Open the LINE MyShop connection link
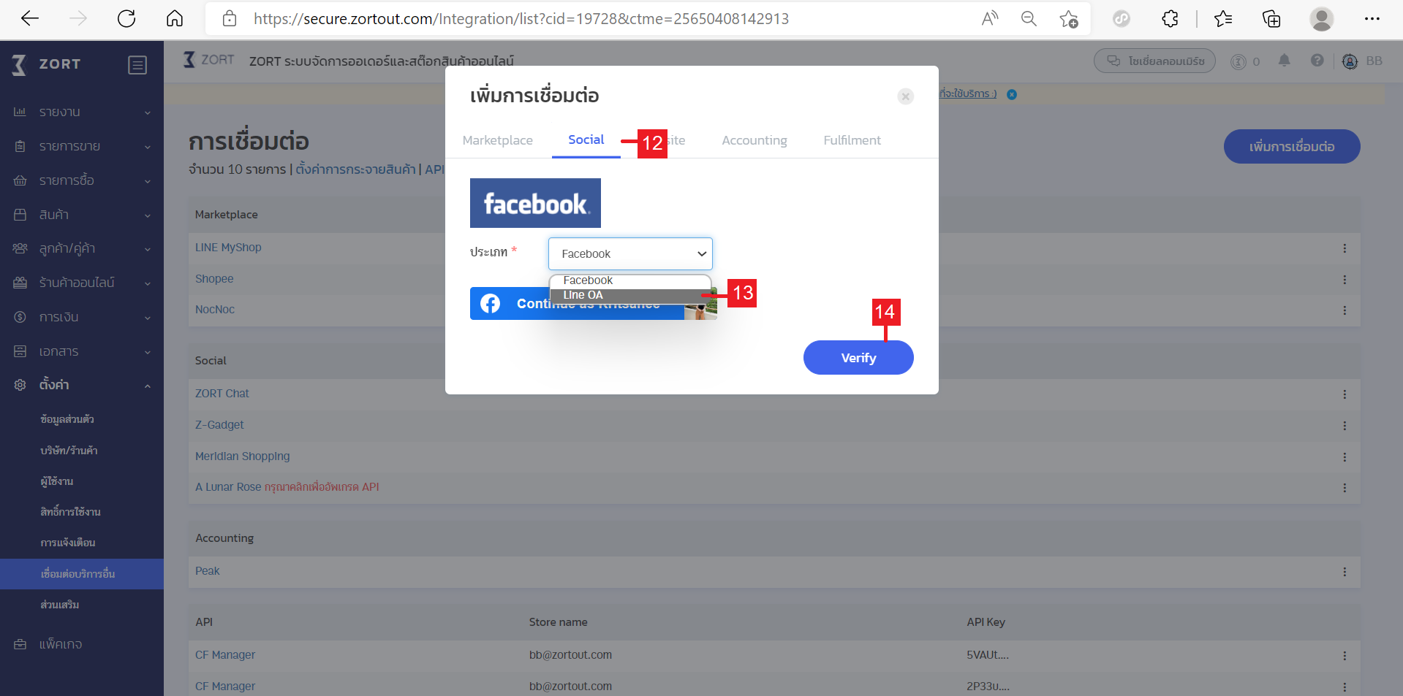Screen dimensions: 1403x696 coord(228,248)
